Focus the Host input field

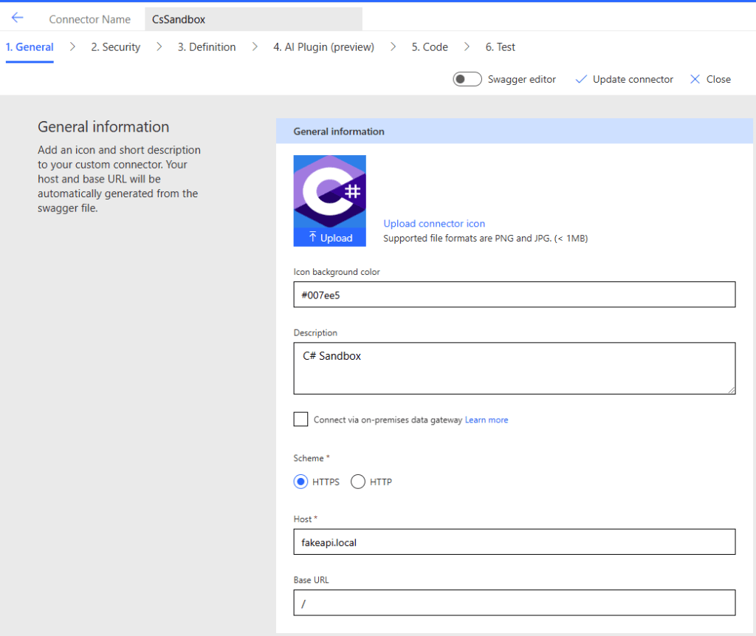coord(514,541)
